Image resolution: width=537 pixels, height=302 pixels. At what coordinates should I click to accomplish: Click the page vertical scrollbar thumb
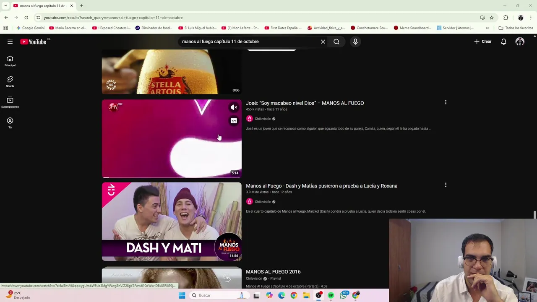tap(534, 215)
